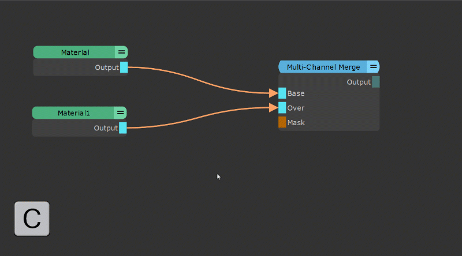This screenshot has width=462, height=256.
Task: Select the Multi-Channel Merge node title bar
Action: 323,67
